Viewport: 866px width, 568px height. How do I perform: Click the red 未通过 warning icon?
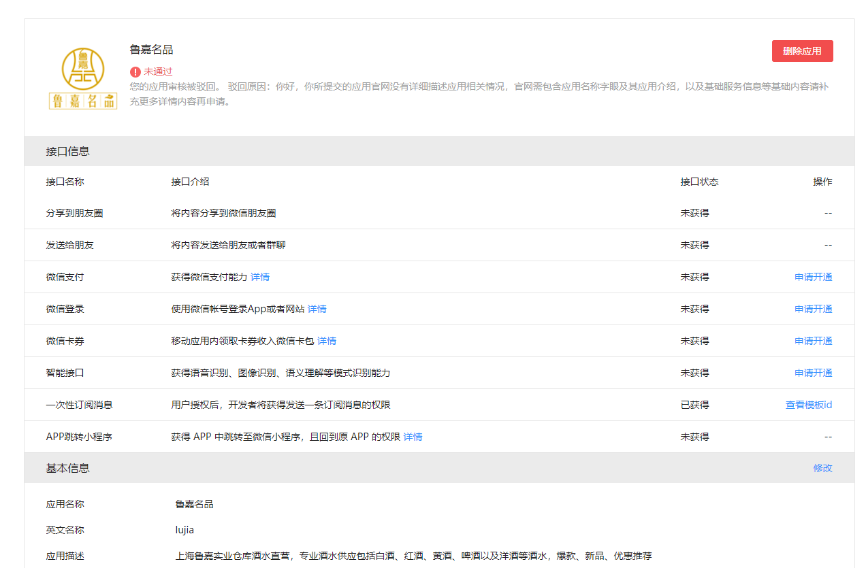pos(135,71)
